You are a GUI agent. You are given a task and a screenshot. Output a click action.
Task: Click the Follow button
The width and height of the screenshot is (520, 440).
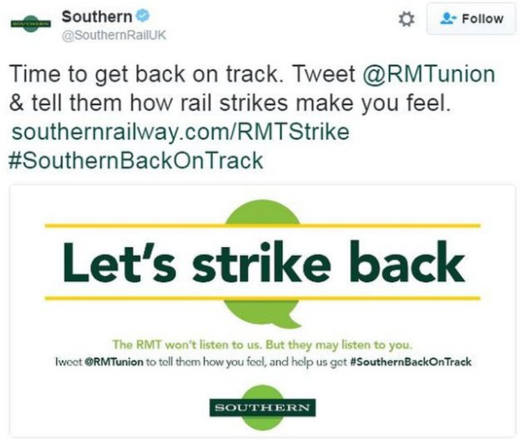point(472,19)
